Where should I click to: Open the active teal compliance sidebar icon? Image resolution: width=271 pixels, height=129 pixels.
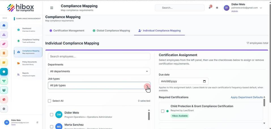pos(4,71)
